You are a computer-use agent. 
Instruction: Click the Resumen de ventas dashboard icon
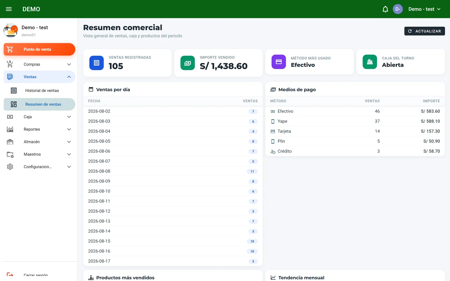(14, 104)
